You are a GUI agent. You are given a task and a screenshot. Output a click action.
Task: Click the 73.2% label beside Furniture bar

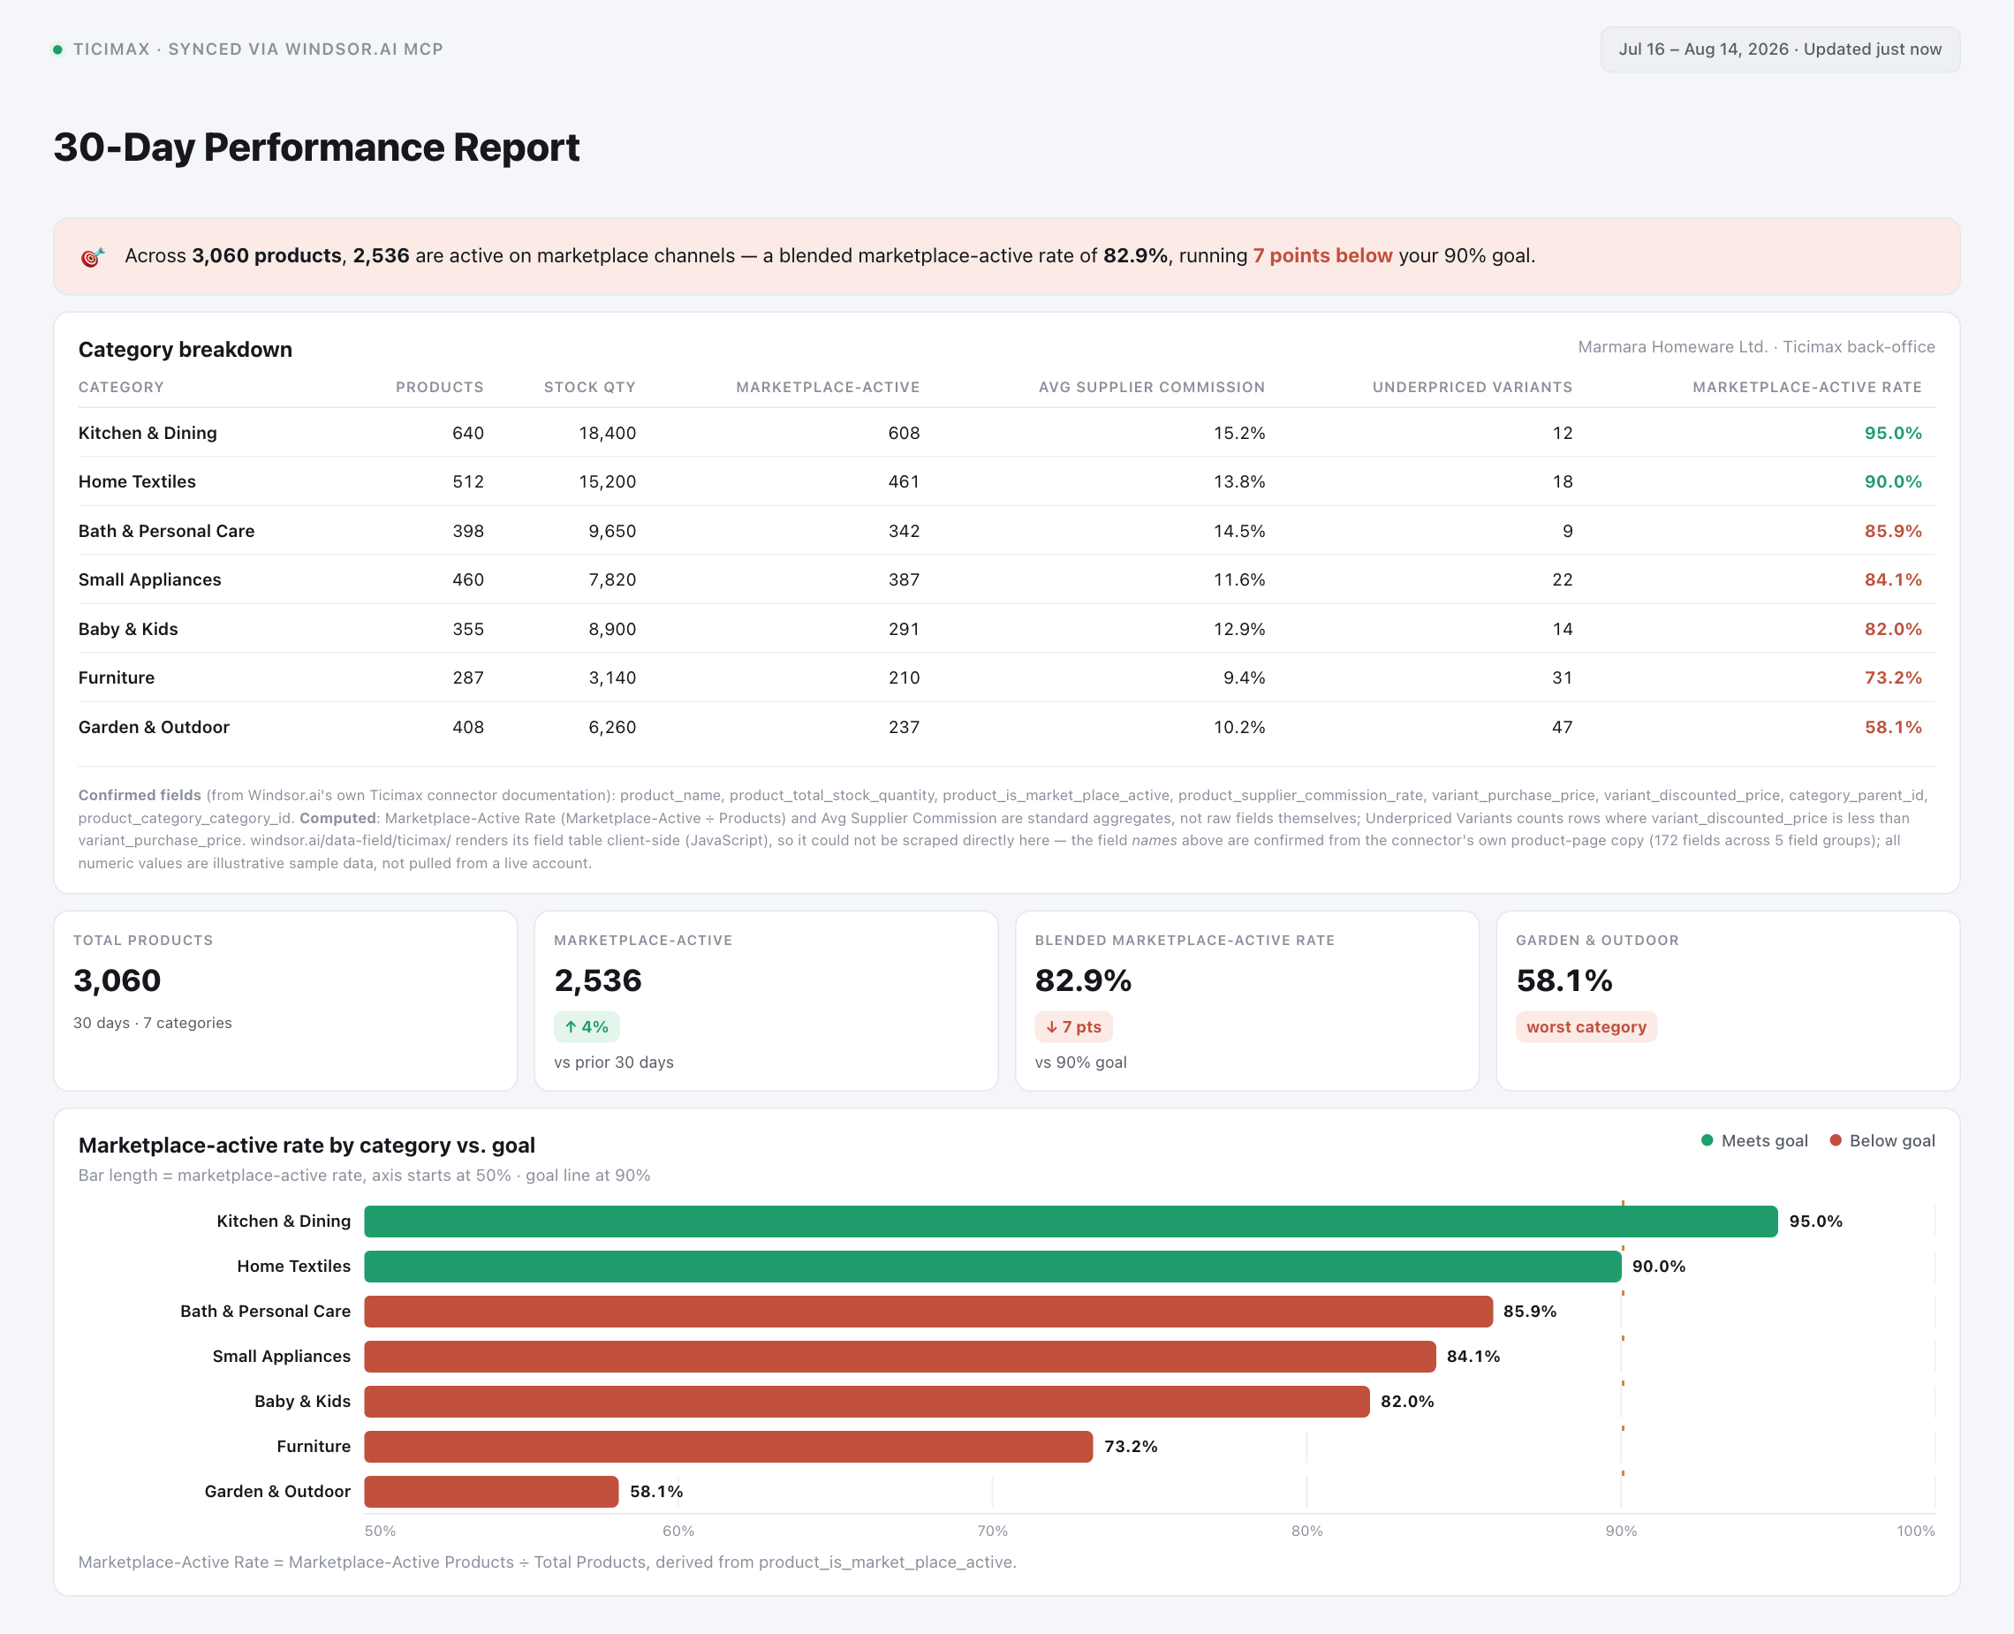[1131, 1447]
